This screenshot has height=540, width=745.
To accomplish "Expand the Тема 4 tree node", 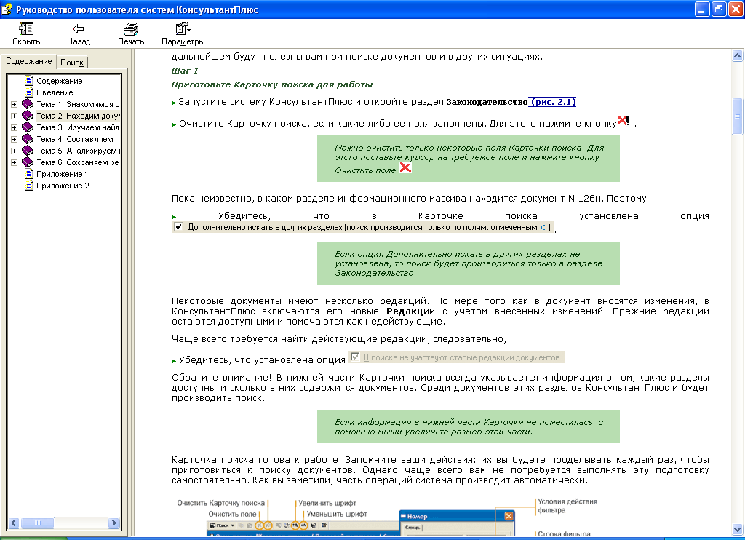I will point(15,139).
